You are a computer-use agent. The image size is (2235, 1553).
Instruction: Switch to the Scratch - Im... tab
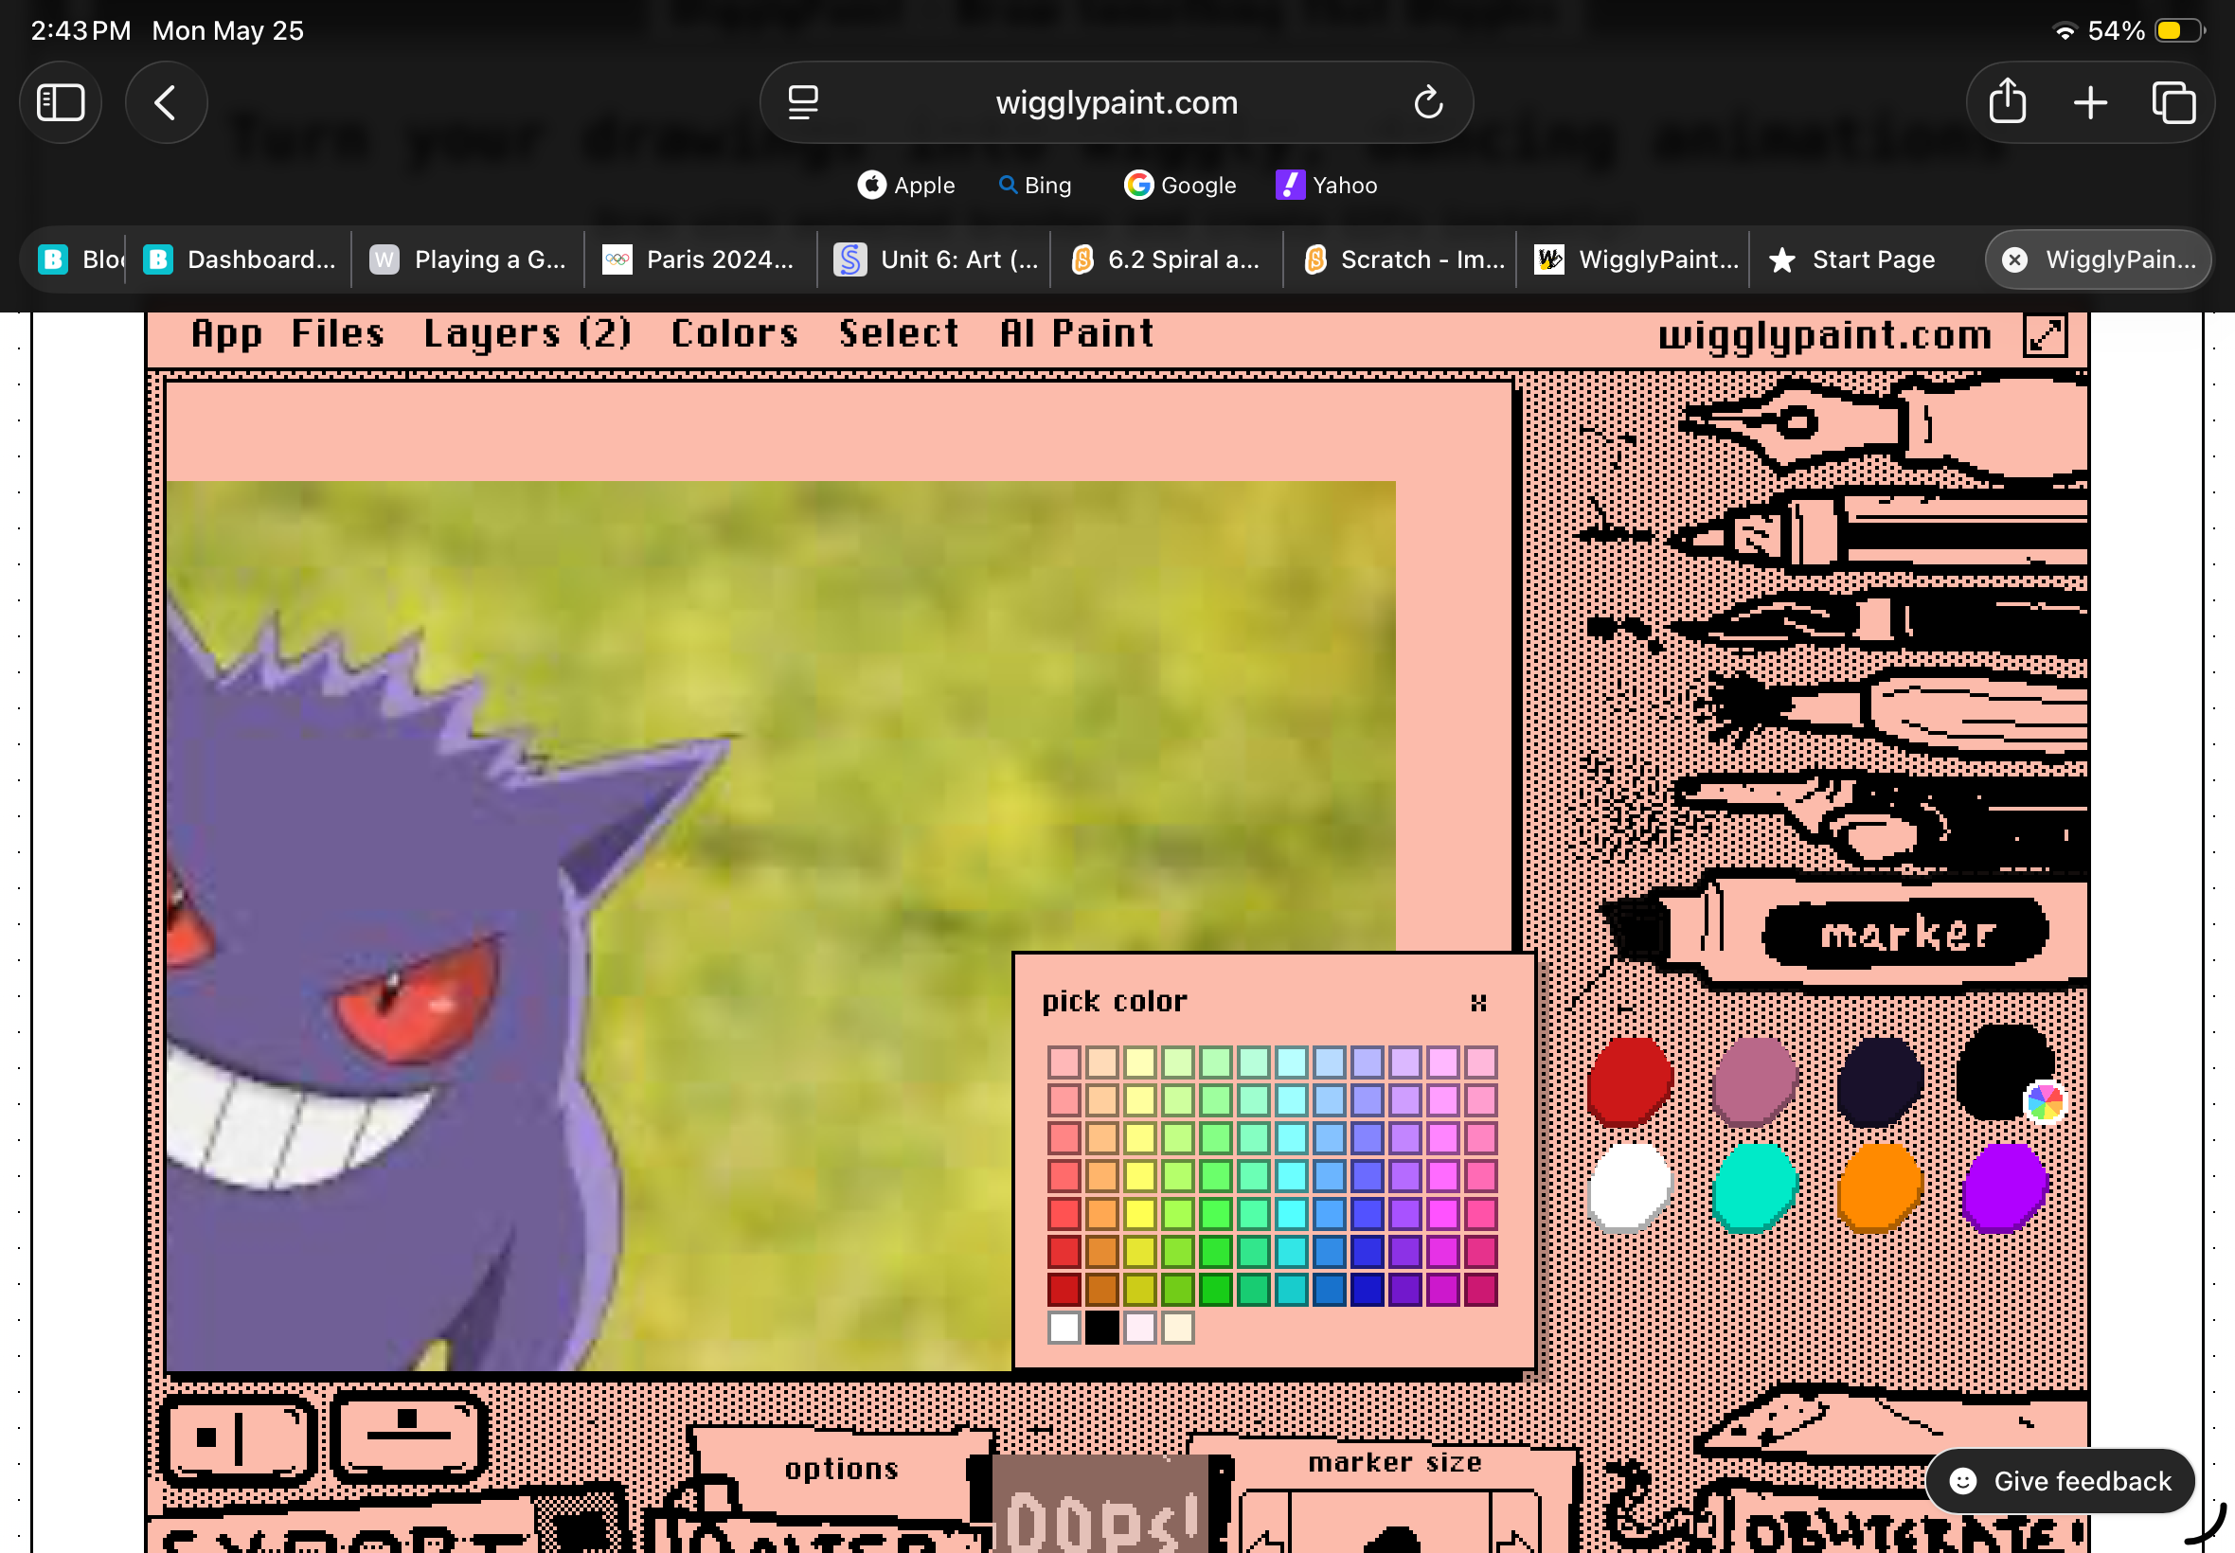click(1400, 259)
